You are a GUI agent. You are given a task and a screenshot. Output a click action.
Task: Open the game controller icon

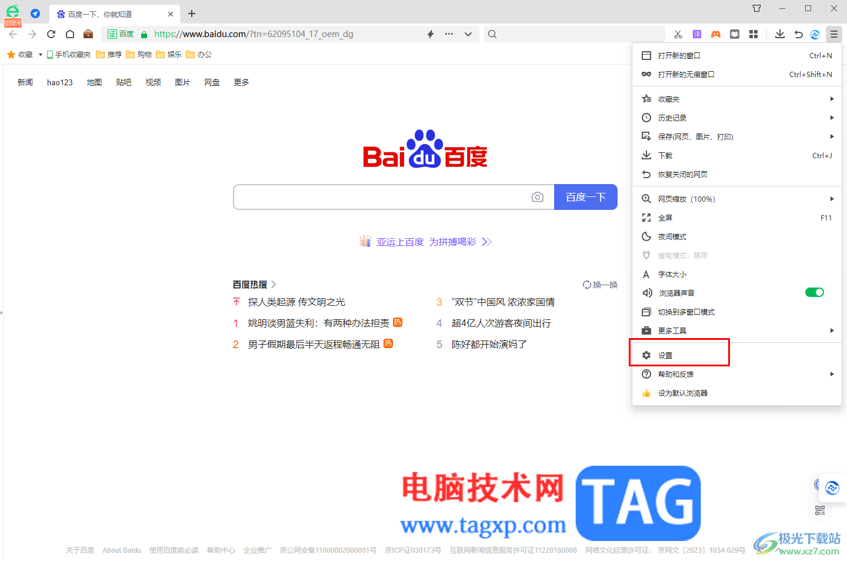[x=716, y=34]
